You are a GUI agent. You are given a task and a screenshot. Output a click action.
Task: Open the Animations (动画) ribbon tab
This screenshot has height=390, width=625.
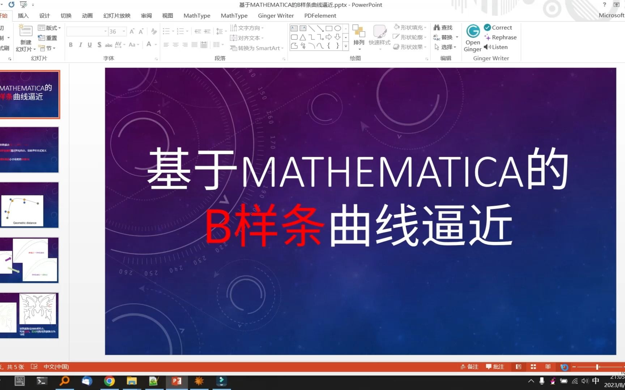point(87,16)
